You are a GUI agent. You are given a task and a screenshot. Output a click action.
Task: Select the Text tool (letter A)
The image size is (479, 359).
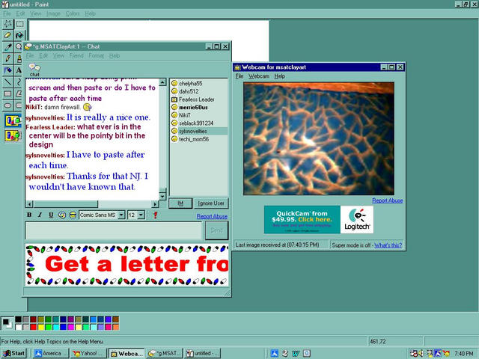tap(19, 70)
